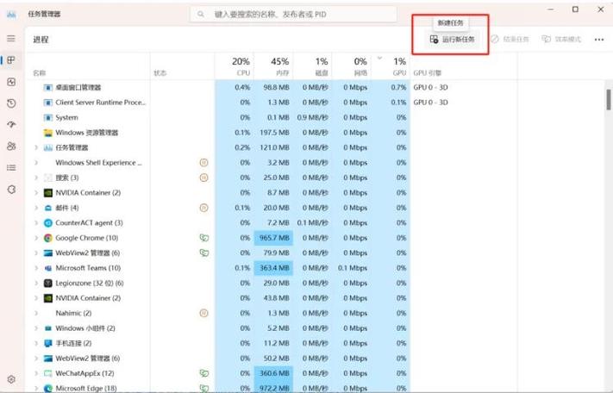Open the Details list page icon

[x=11, y=168]
